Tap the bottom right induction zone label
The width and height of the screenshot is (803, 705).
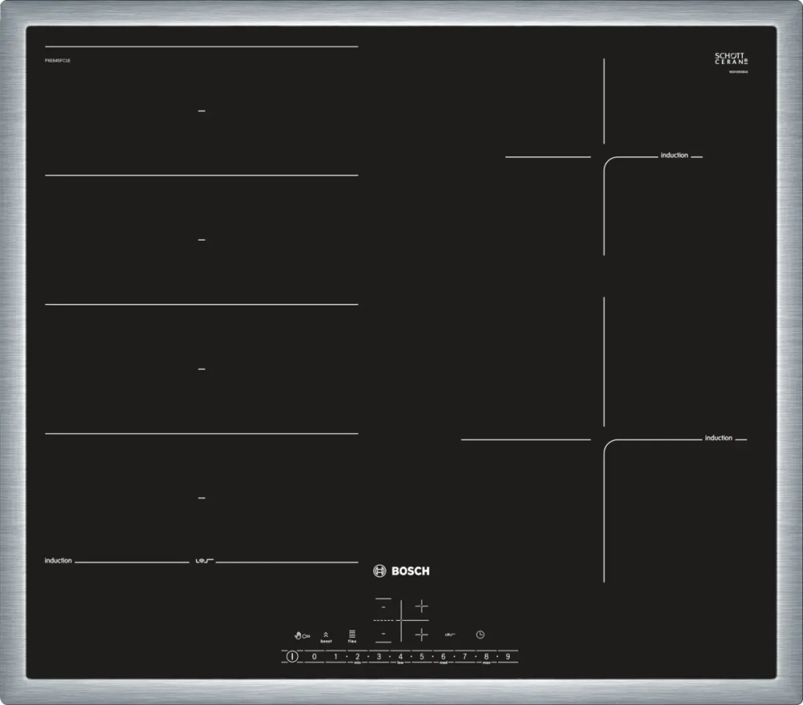coord(719,437)
